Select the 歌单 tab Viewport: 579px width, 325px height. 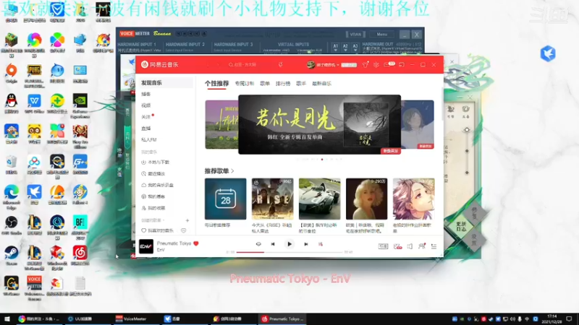265,84
